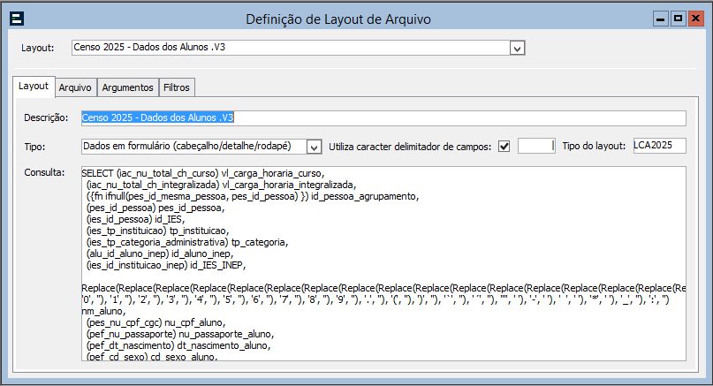Click the line '(pes_nu_cpf_cgc) nu_cpf_aluno'
The height and width of the screenshot is (386, 713).
pyautogui.click(x=156, y=322)
